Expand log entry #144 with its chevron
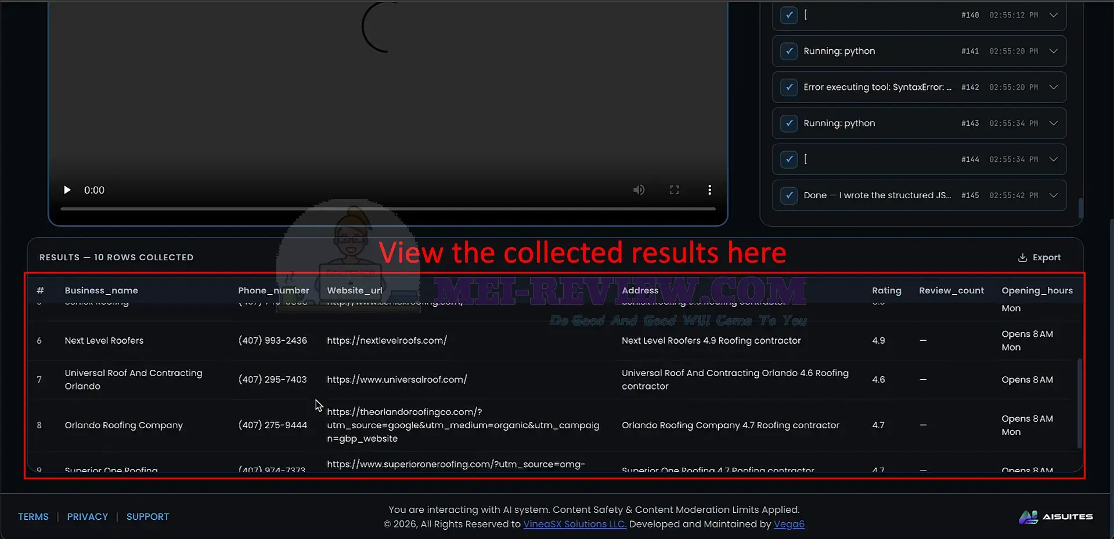This screenshot has height=539, width=1114. (x=1053, y=159)
